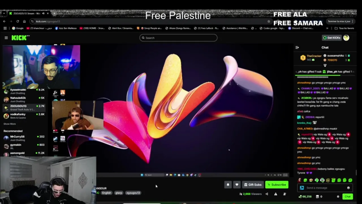Click the share stream icon

click(x=267, y=194)
